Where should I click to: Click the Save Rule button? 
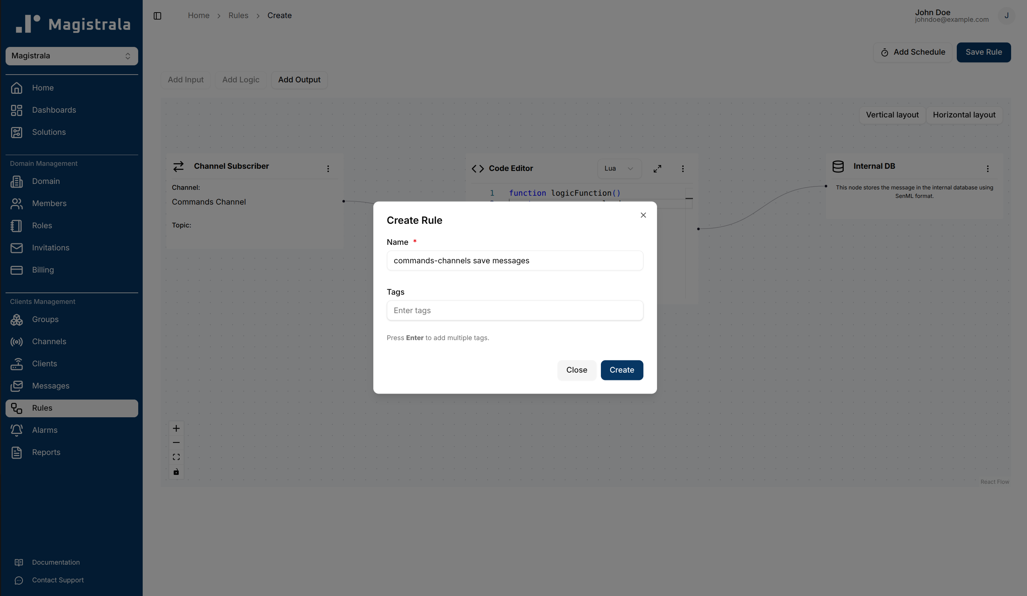[983, 52]
